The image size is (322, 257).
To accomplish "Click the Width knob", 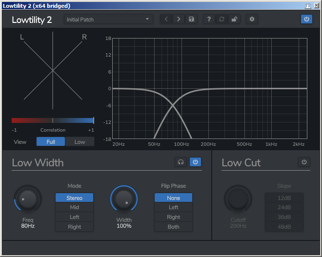I will point(124,198).
